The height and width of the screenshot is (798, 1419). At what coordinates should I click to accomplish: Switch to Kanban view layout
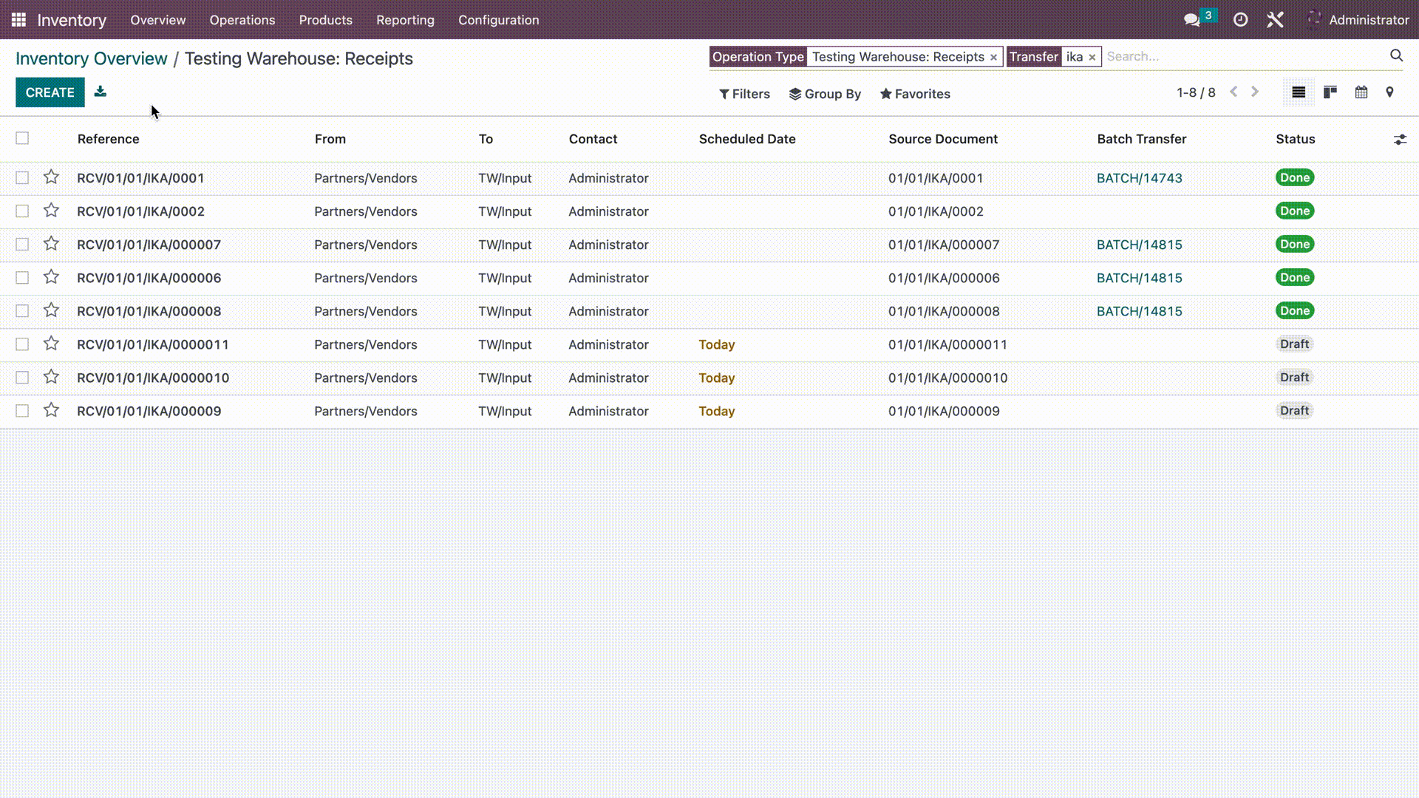(1330, 92)
